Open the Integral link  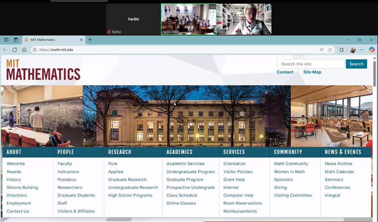click(332, 195)
